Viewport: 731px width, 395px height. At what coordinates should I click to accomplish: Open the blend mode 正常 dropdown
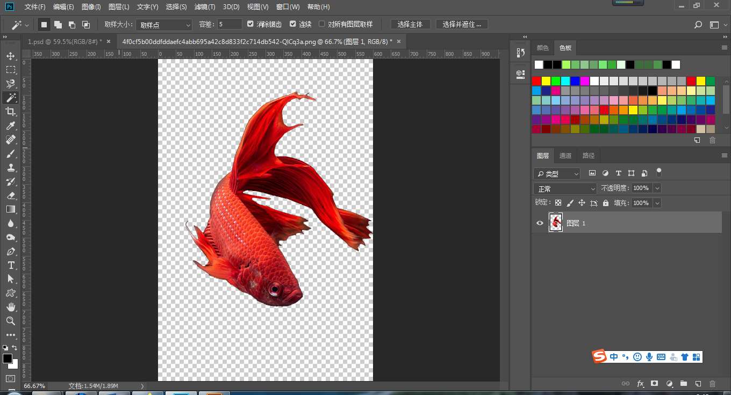(565, 189)
